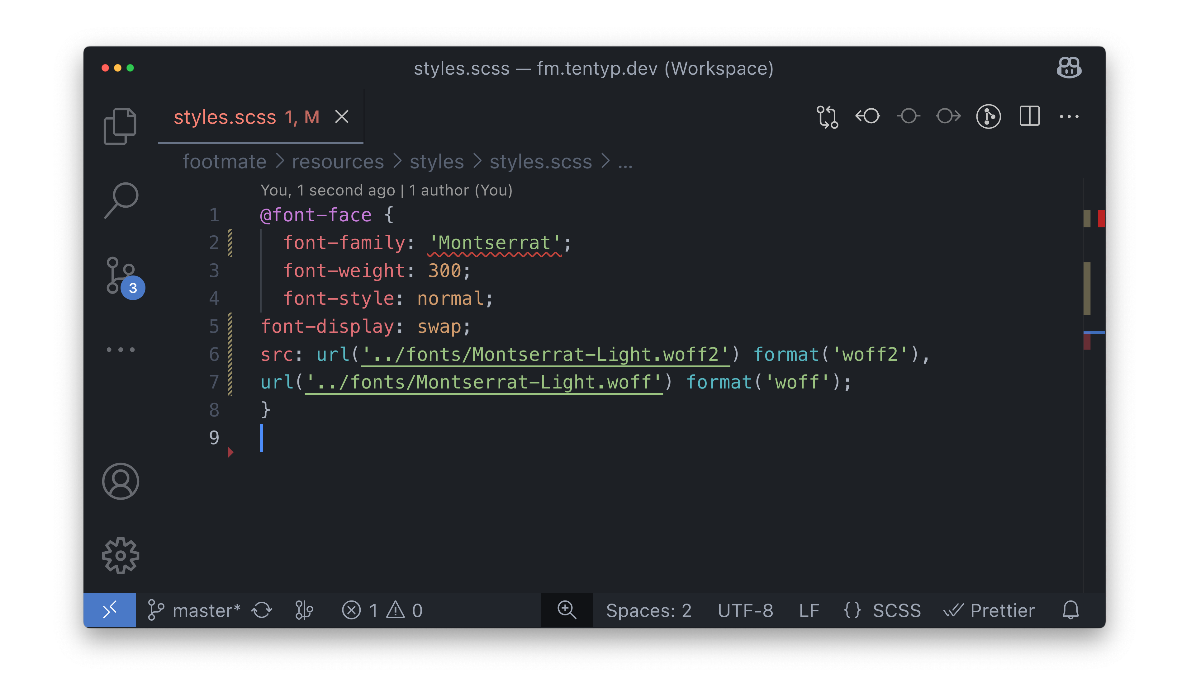The height and width of the screenshot is (673, 1196).
Task: Toggle file blame using the git circle icon
Action: pos(989,116)
